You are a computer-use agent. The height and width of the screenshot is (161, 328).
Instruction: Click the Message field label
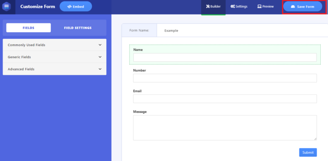pos(140,112)
